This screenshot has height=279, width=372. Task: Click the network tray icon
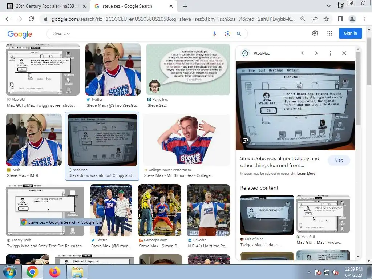[327, 272]
